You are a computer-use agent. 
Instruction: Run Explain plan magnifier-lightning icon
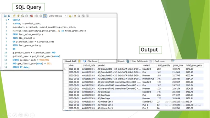point(23,16)
